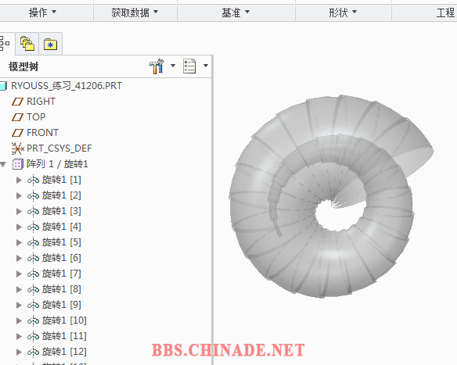The image size is (457, 365).
Task: Select the TOP label in model tree
Action: (x=36, y=117)
